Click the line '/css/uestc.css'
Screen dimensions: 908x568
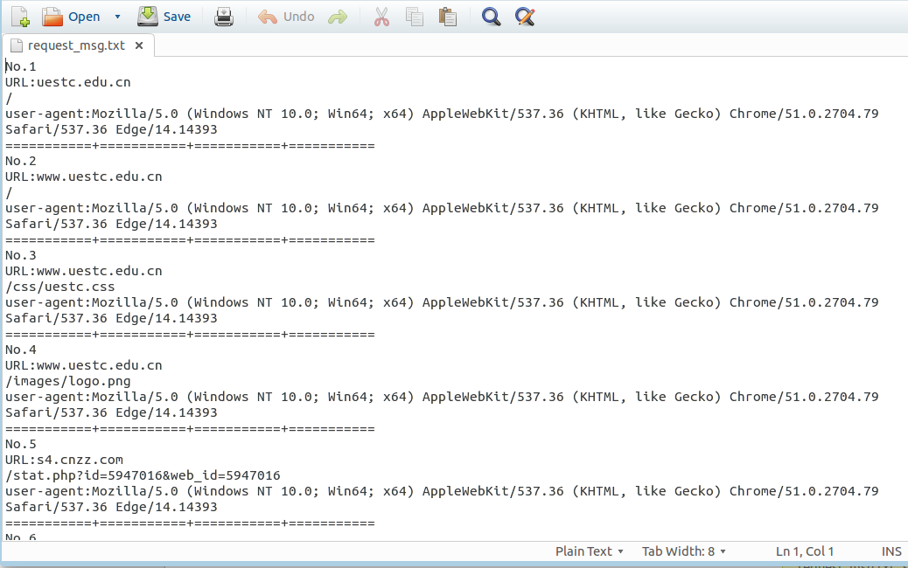tap(60, 287)
